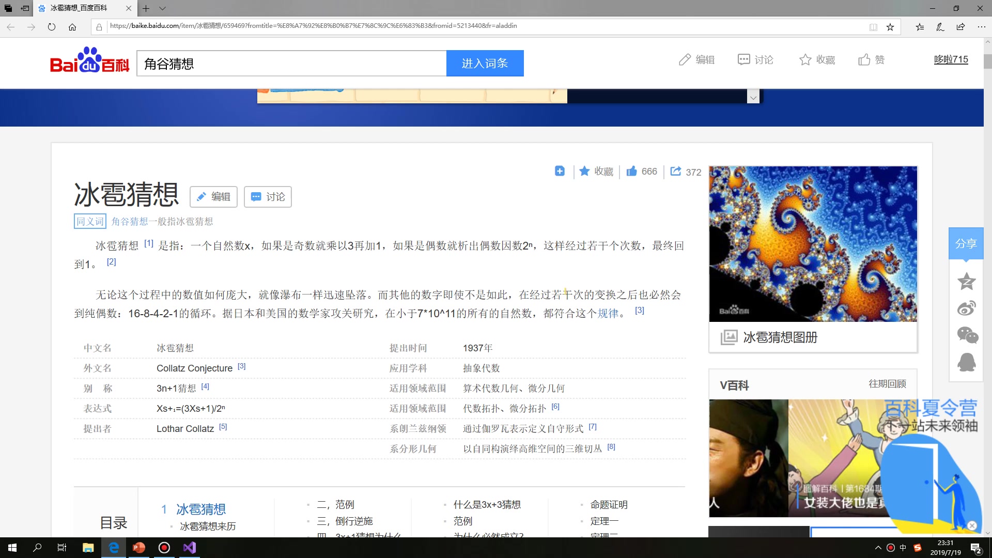Refresh the browser page

pyautogui.click(x=52, y=27)
